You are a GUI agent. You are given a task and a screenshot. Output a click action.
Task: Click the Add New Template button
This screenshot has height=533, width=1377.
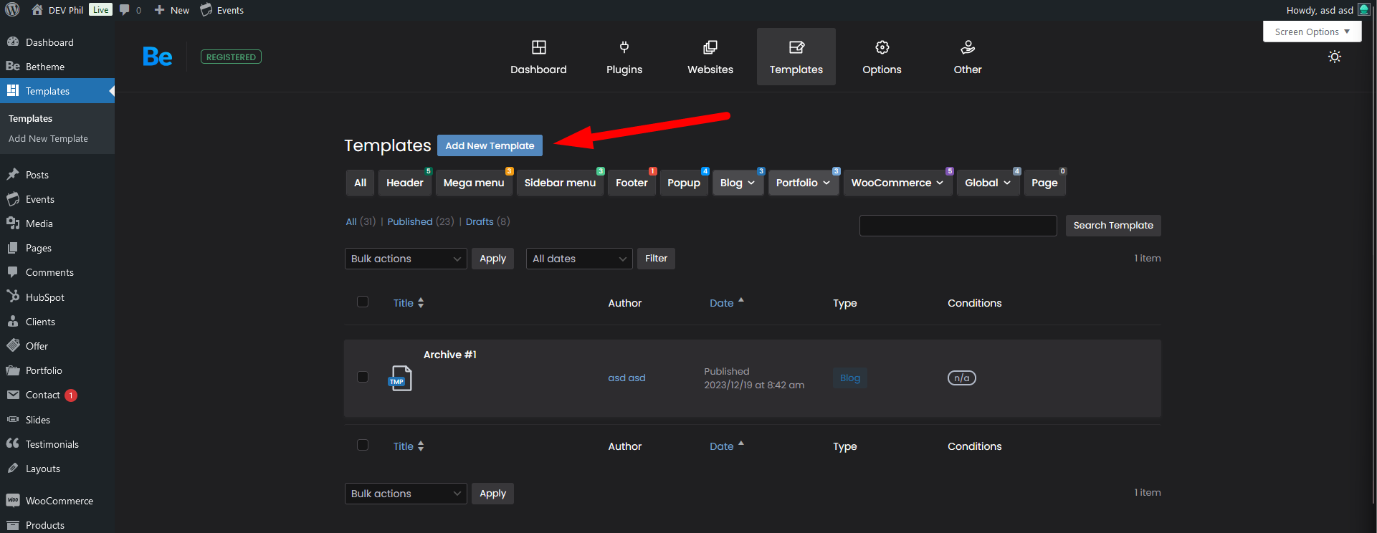(490, 145)
